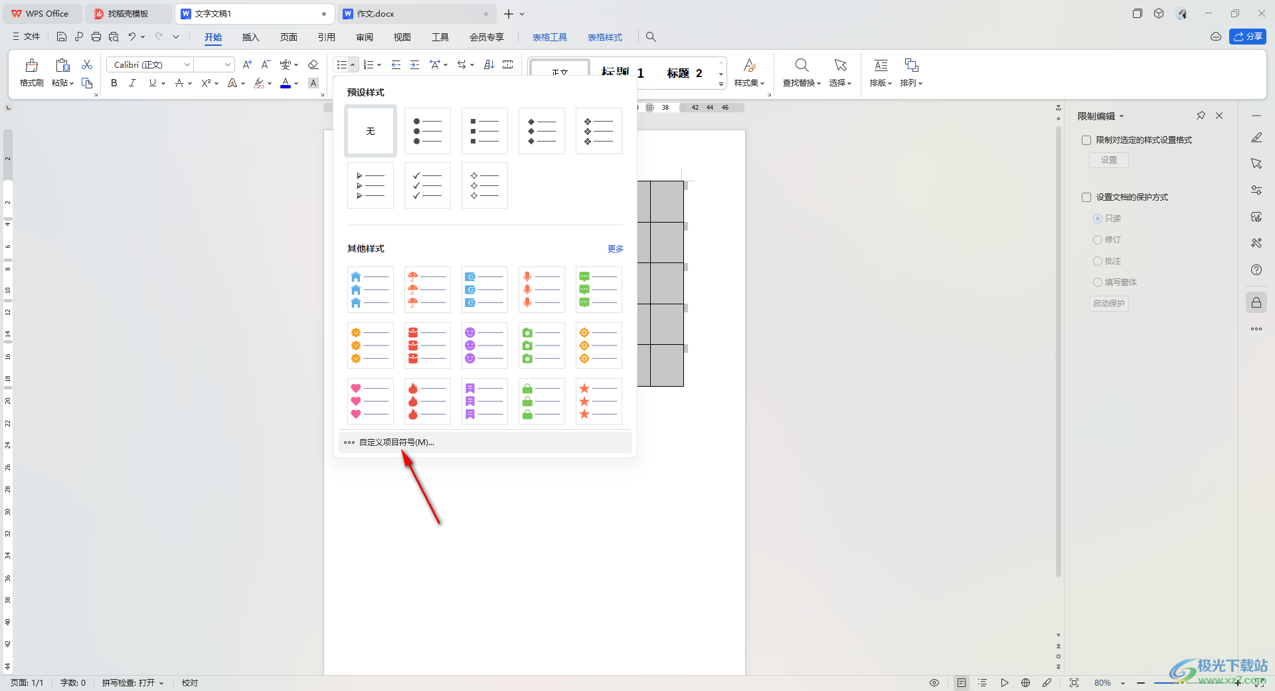Open the 插入 ribbon tab
The image size is (1275, 691).
point(250,37)
